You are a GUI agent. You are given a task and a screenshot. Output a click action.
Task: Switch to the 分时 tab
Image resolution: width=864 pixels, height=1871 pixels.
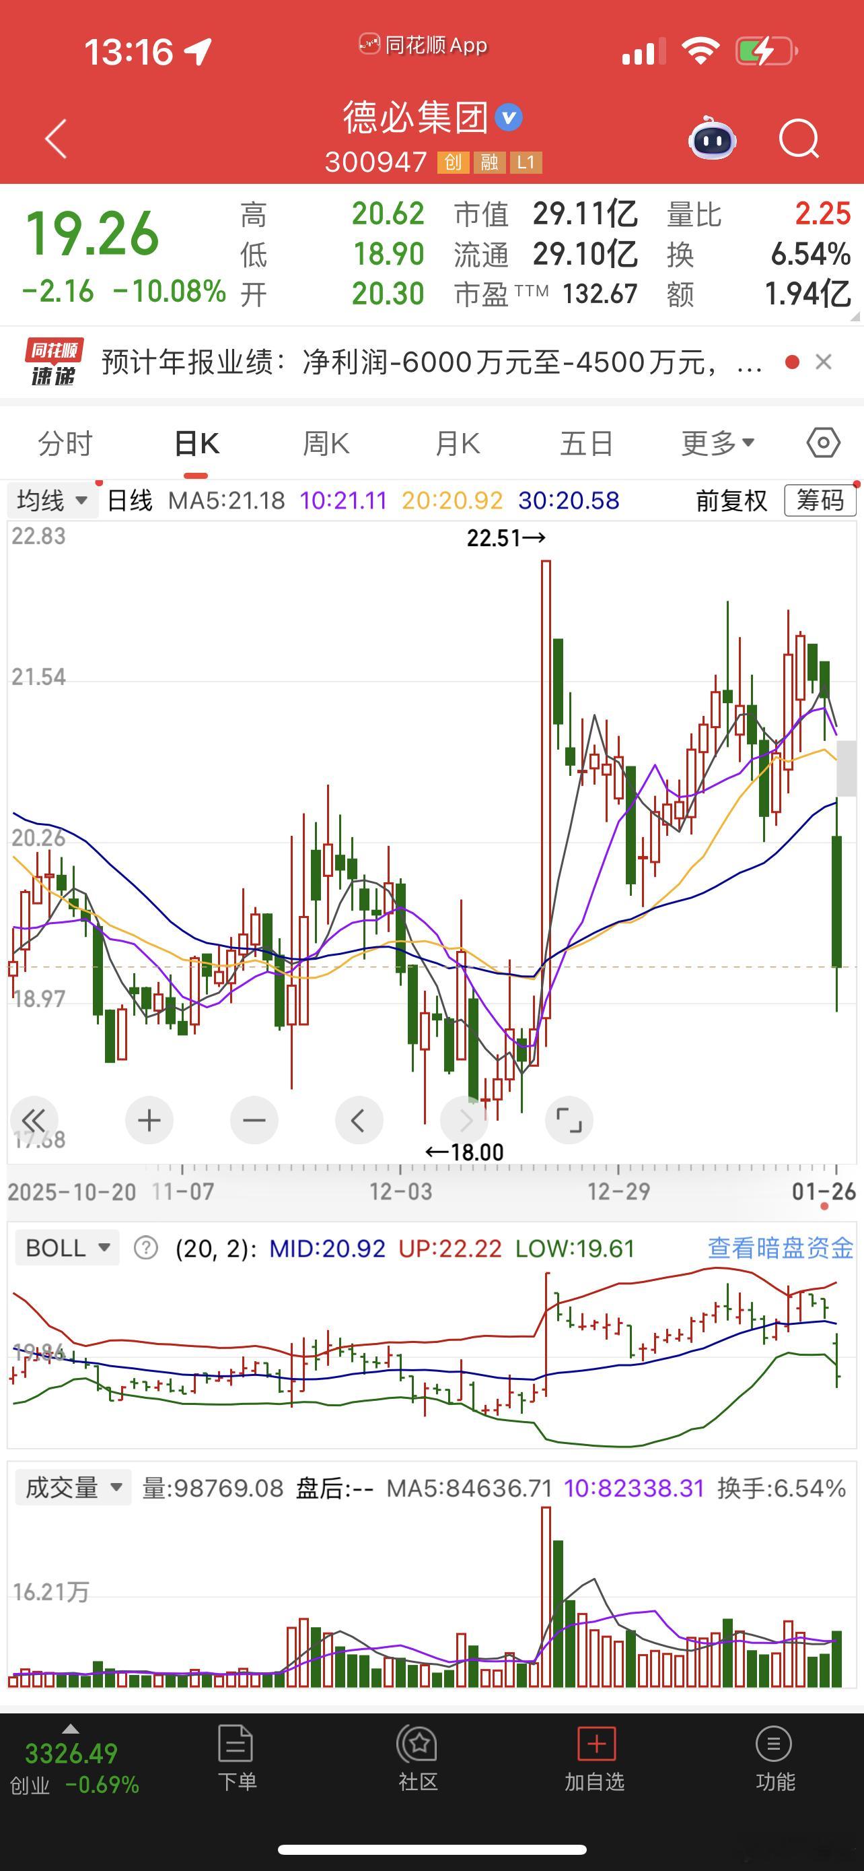point(65,442)
